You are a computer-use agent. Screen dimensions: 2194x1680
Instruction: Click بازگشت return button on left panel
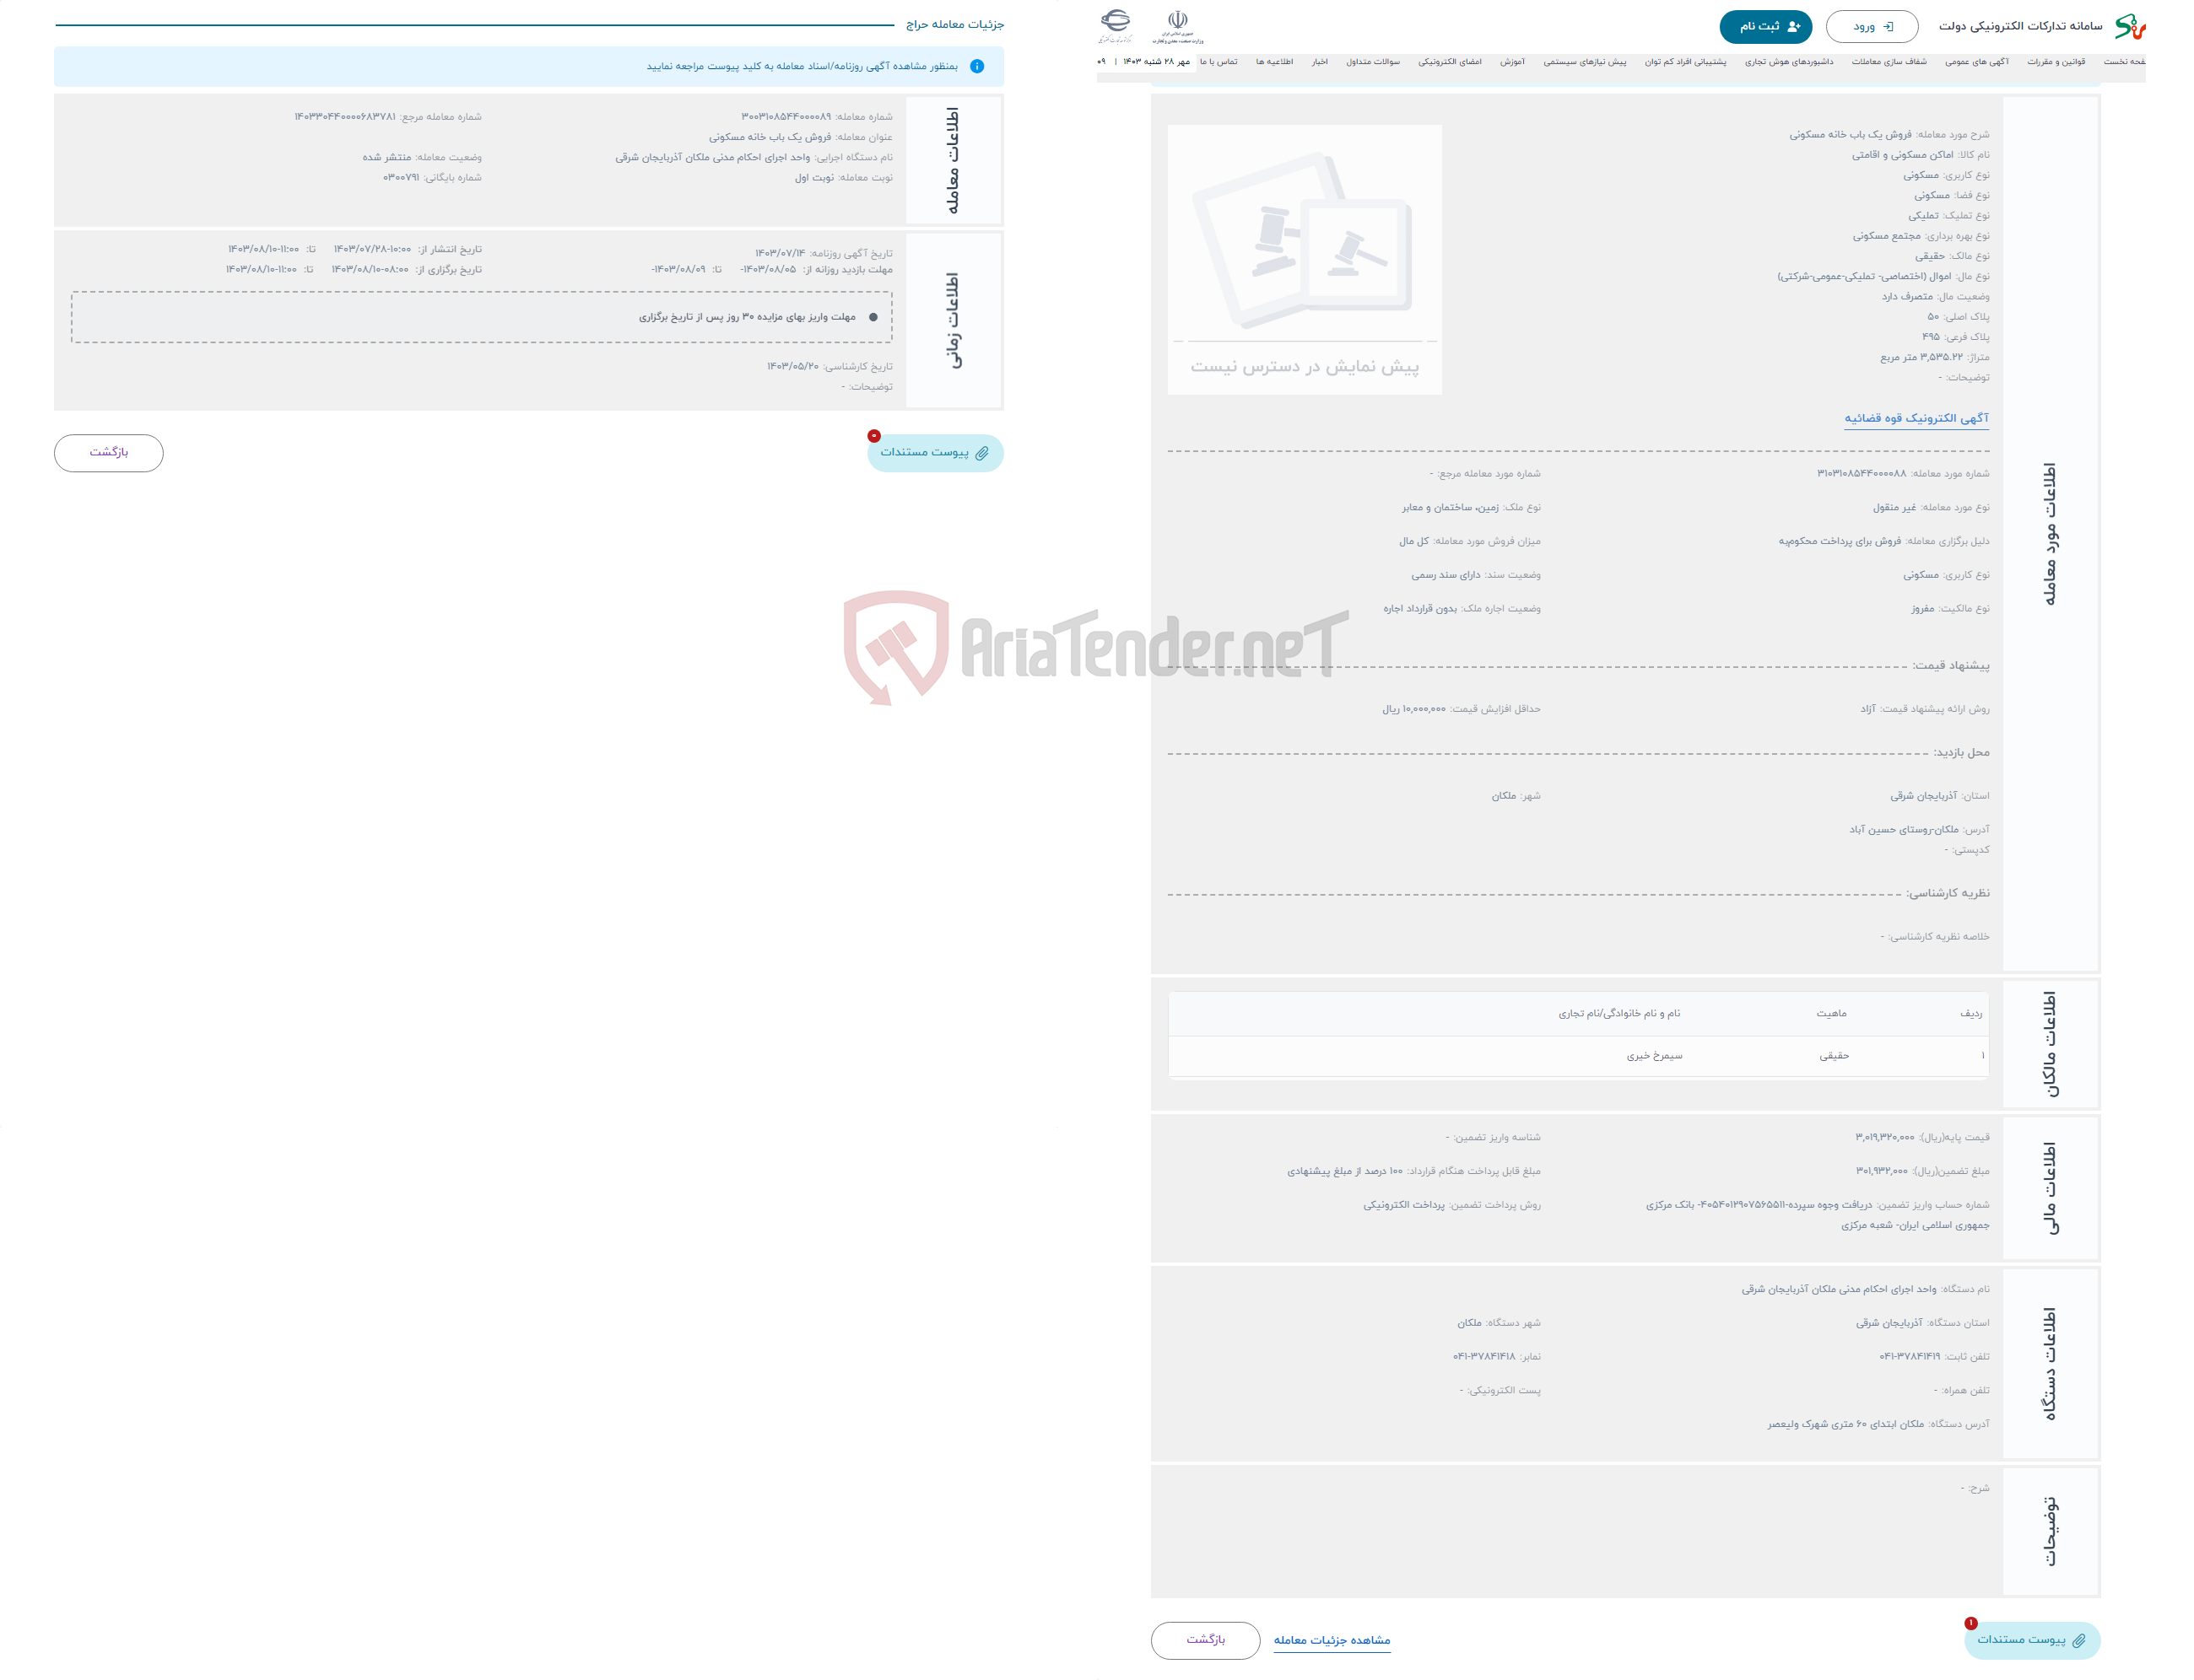coord(111,452)
